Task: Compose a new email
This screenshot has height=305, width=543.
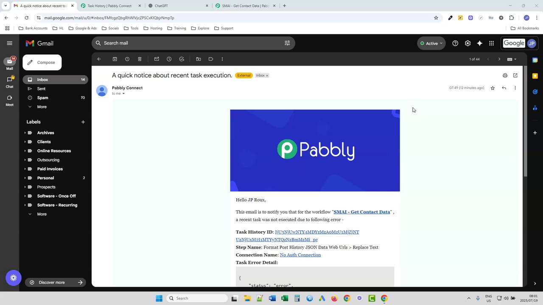Action: tap(42, 63)
